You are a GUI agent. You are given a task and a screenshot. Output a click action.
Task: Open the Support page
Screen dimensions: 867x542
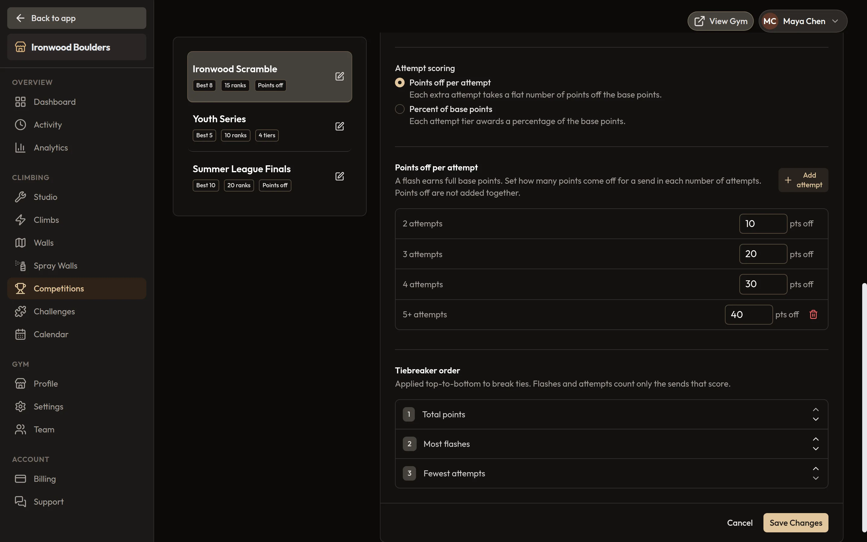click(x=77, y=502)
